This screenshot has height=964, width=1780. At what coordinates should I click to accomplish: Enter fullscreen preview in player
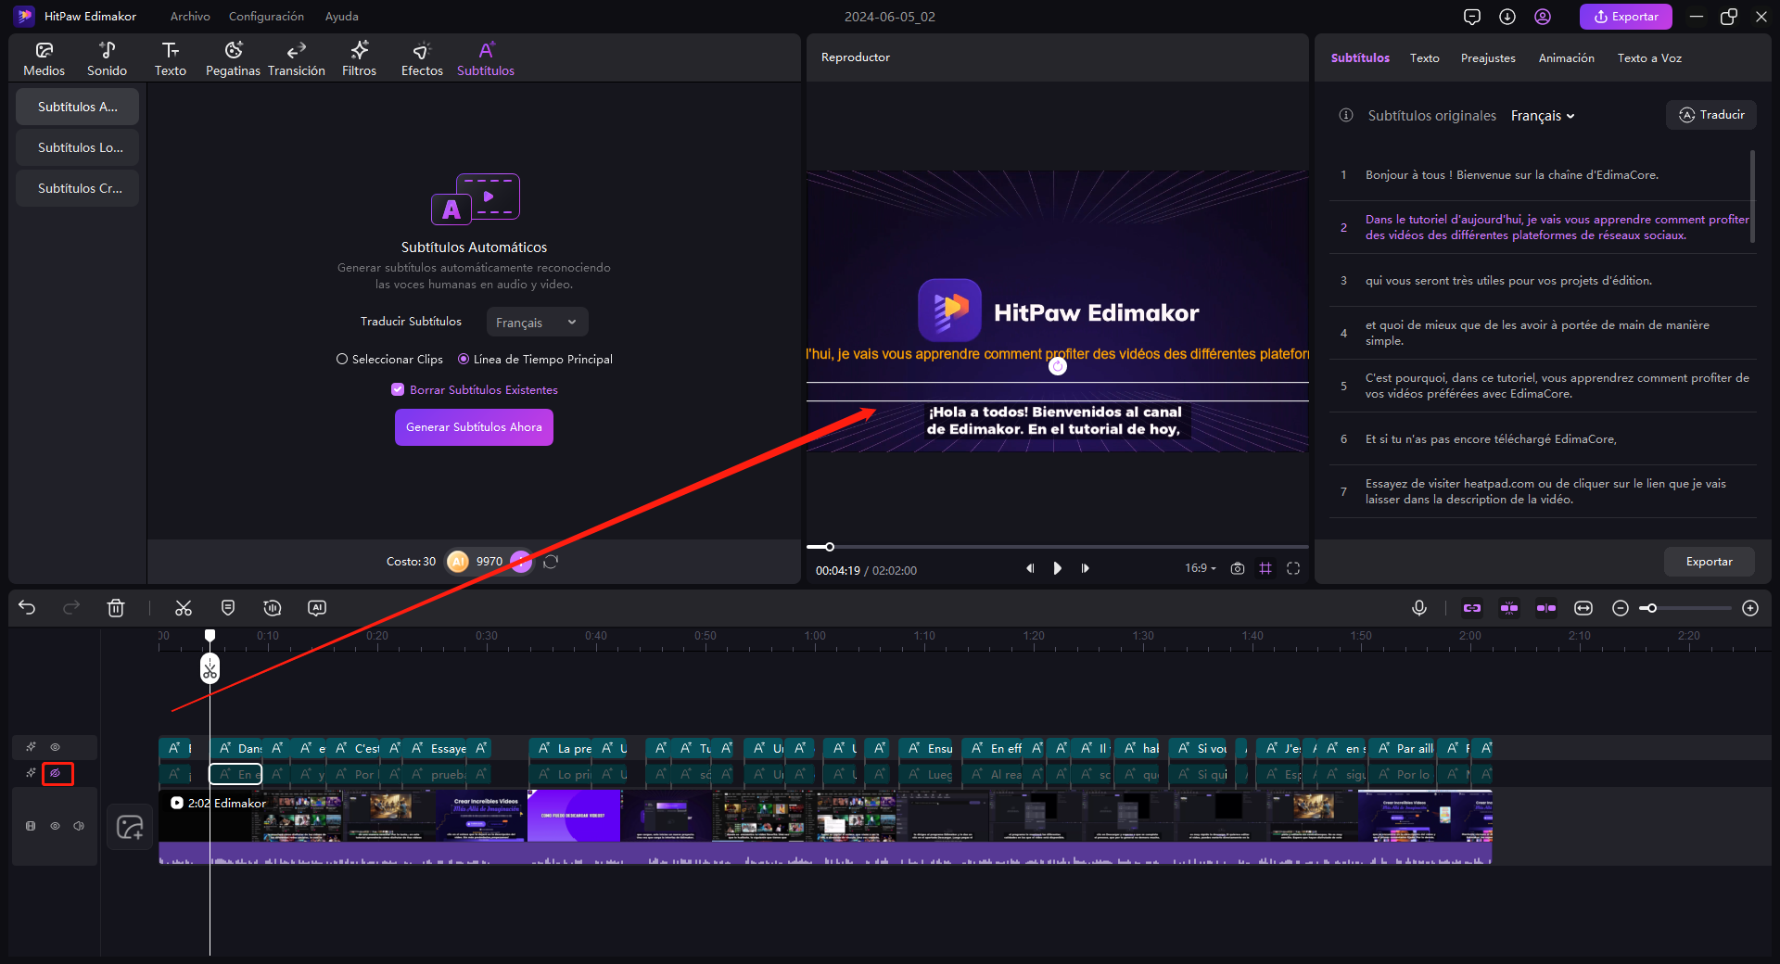click(x=1293, y=568)
